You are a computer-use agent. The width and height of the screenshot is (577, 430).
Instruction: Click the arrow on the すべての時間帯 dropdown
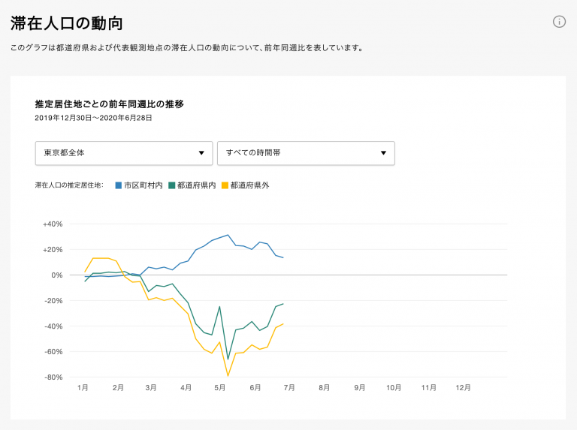pos(383,153)
